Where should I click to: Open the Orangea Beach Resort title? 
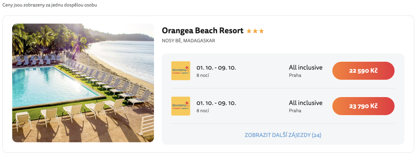pyautogui.click(x=203, y=31)
